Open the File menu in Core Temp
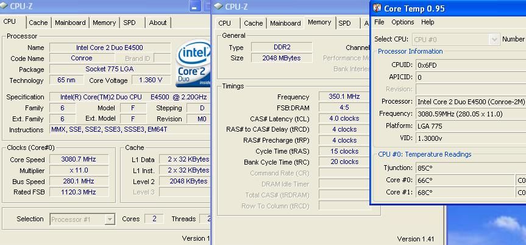The height and width of the screenshot is (245, 526). click(x=379, y=22)
